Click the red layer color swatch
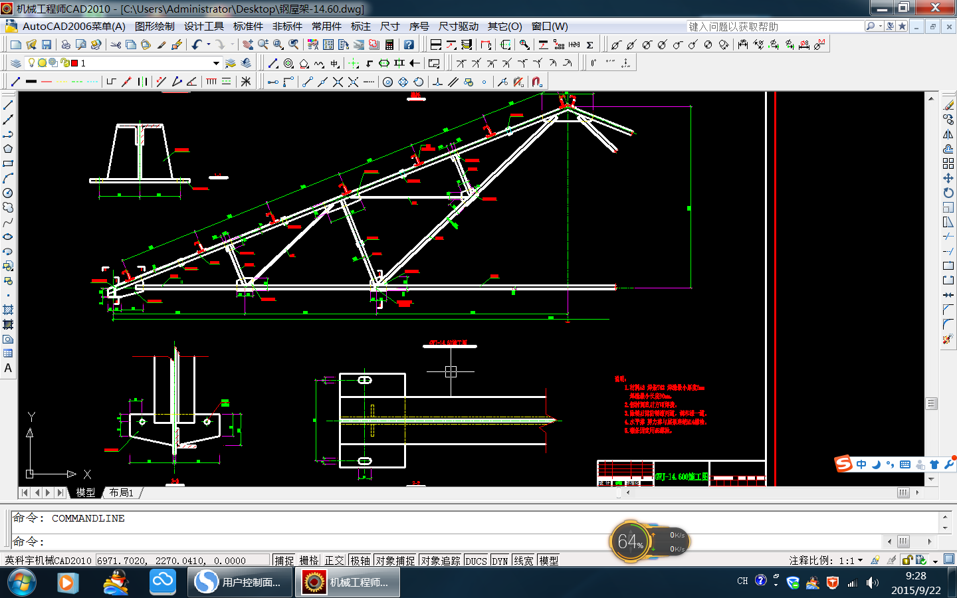 74,63
